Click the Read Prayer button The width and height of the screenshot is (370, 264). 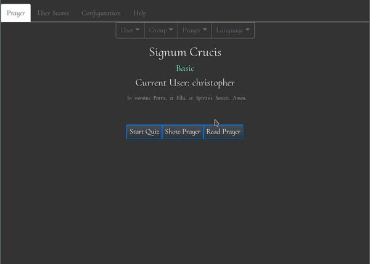pyautogui.click(x=223, y=132)
